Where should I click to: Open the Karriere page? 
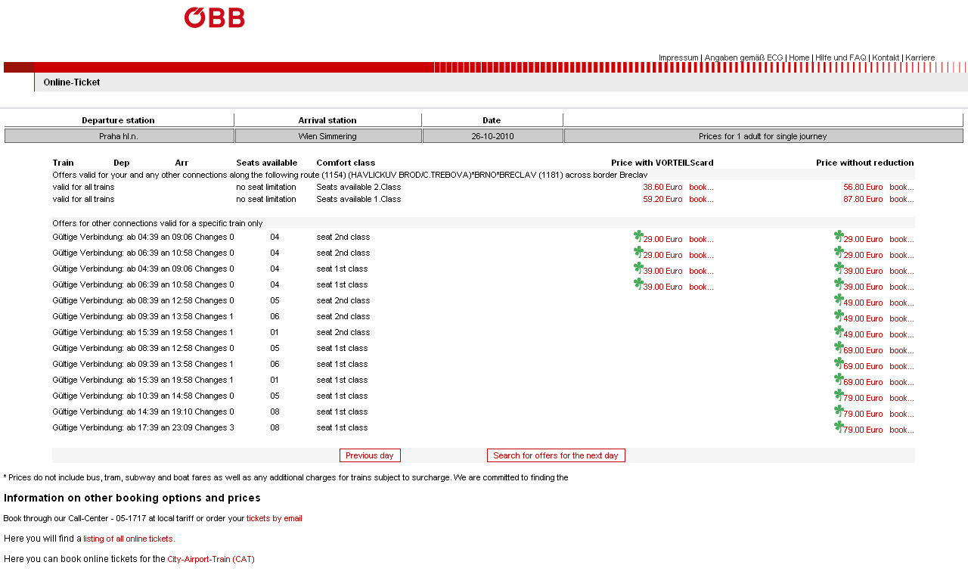tap(920, 57)
